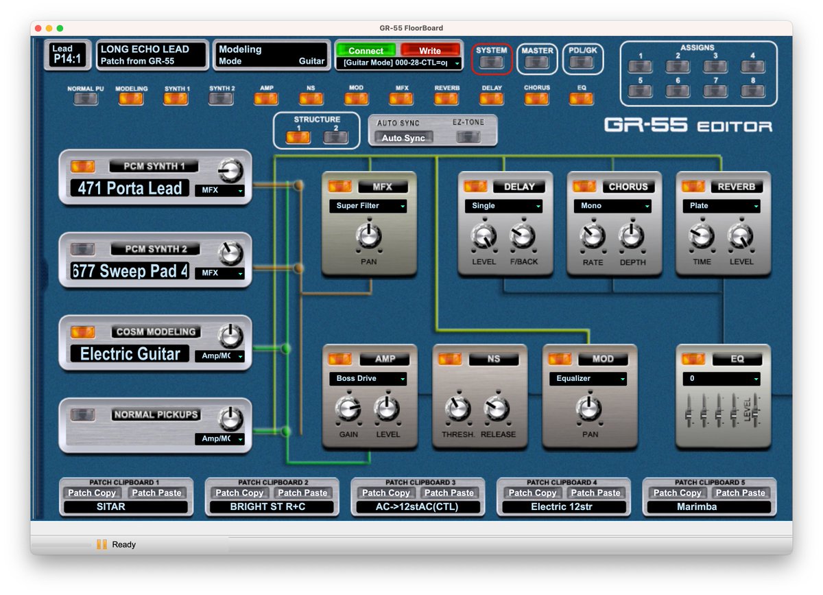
Task: Click the EQ panel power LED
Action: point(693,359)
